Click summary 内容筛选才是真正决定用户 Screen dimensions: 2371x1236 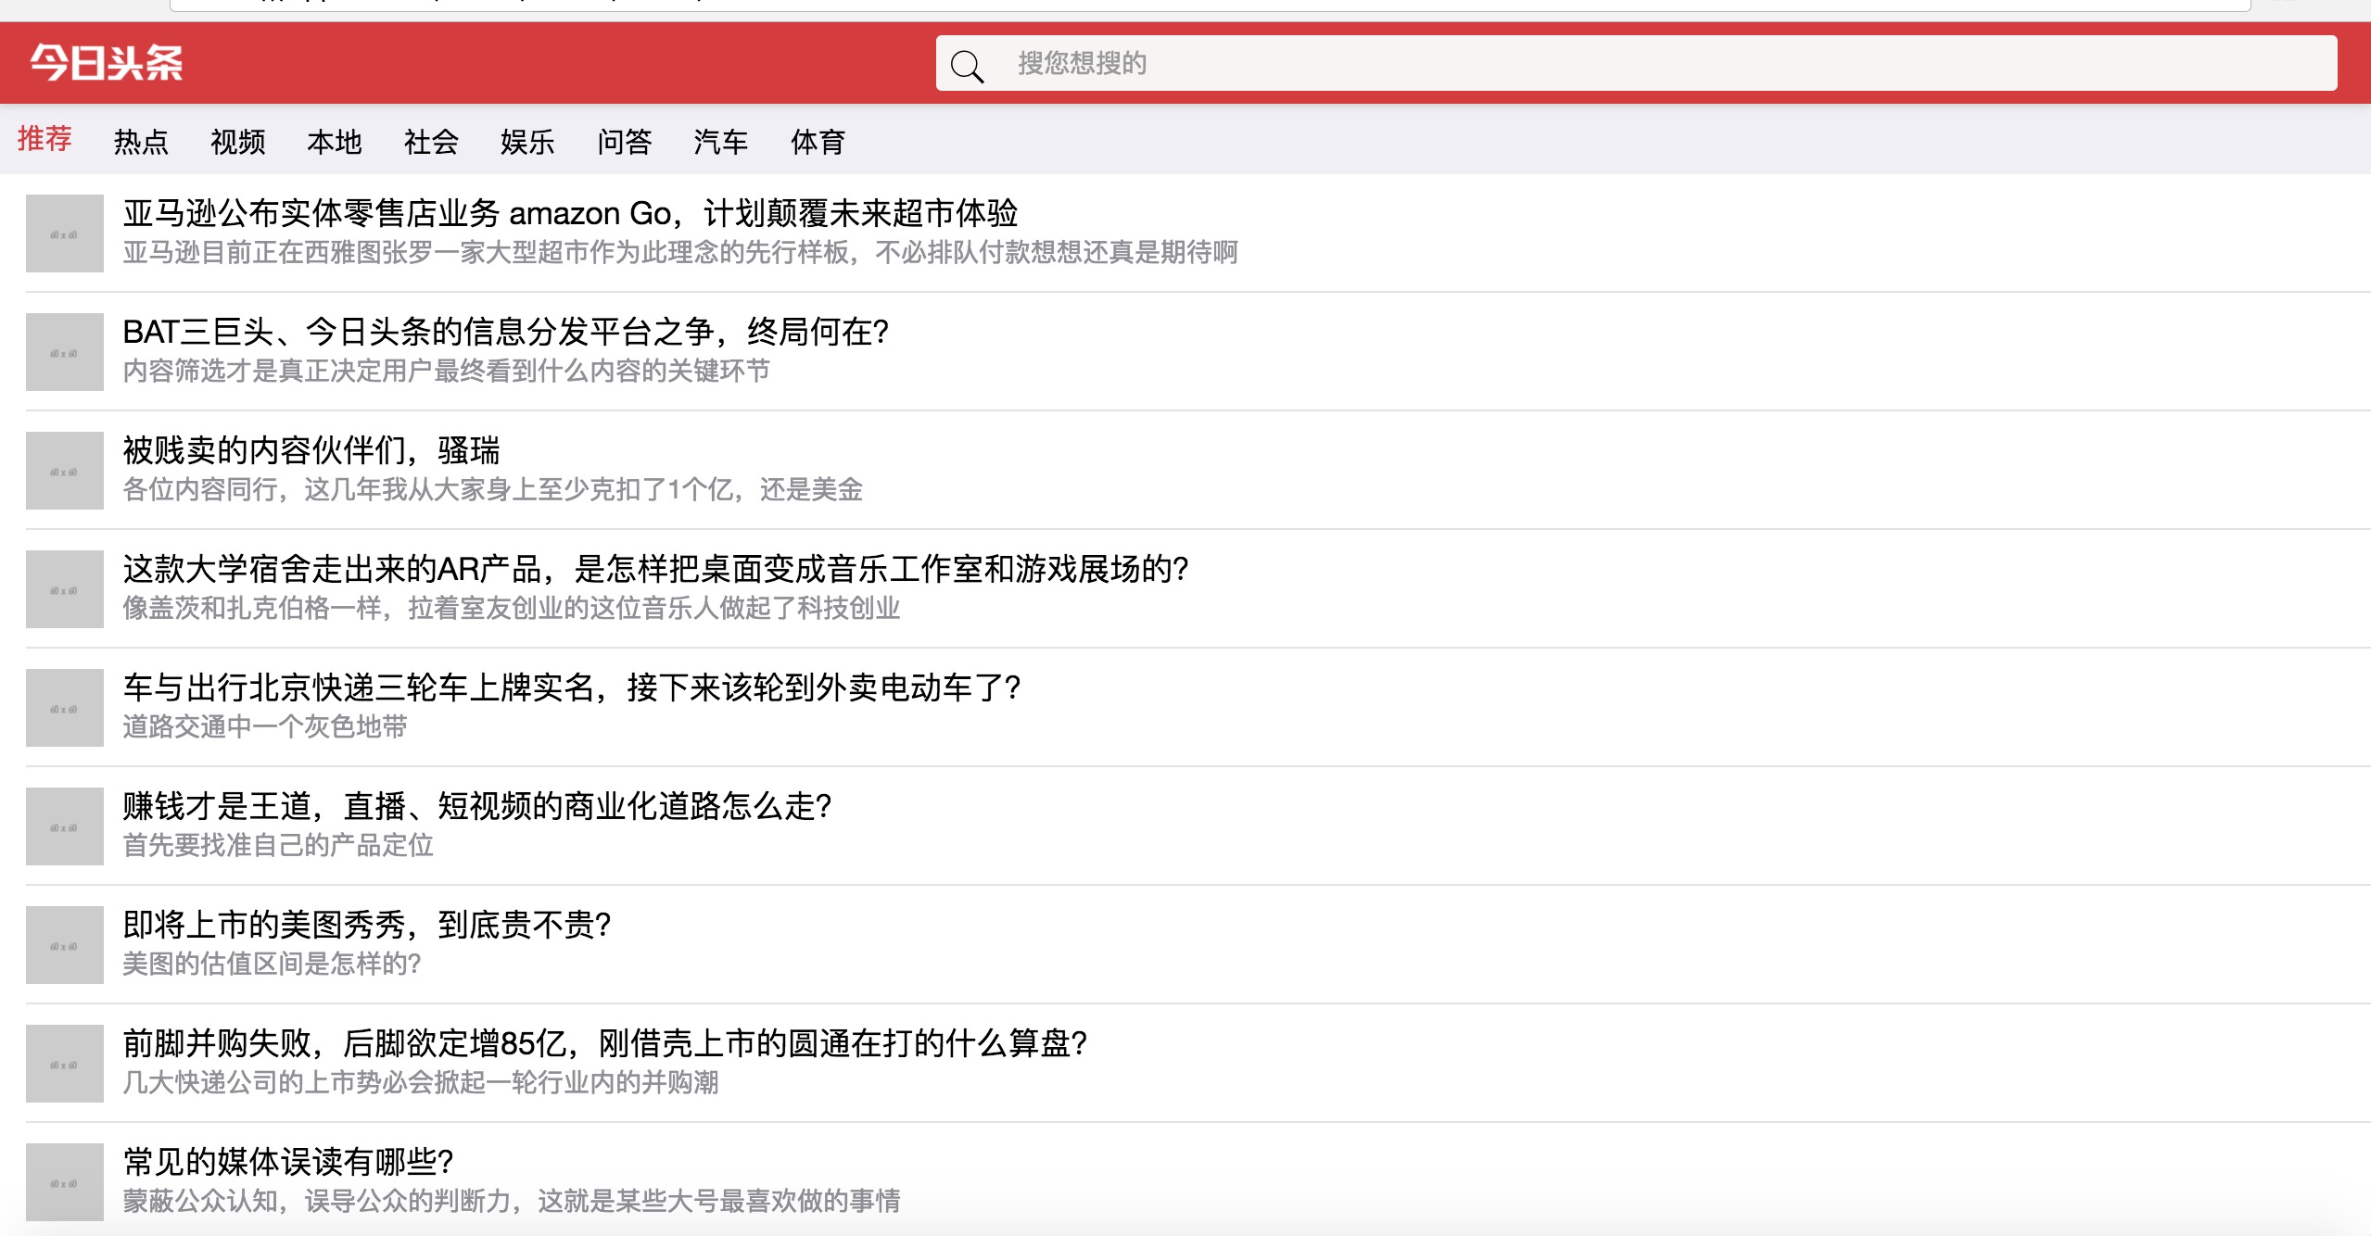446,371
